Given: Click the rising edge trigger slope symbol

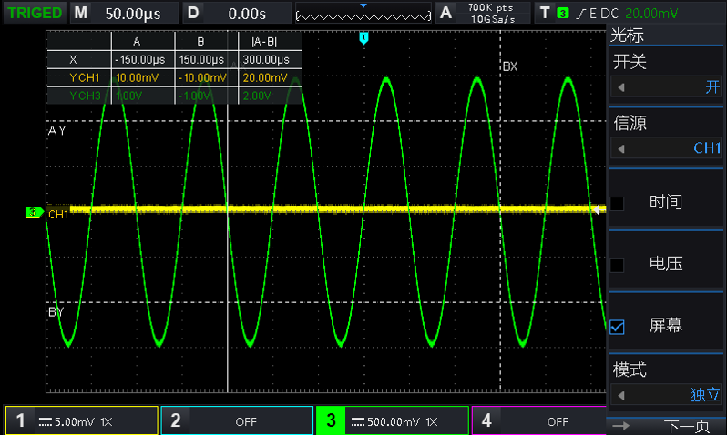Looking at the screenshot, I should (580, 13).
